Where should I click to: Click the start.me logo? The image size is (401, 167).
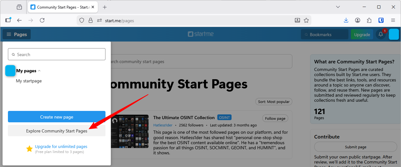(200, 34)
